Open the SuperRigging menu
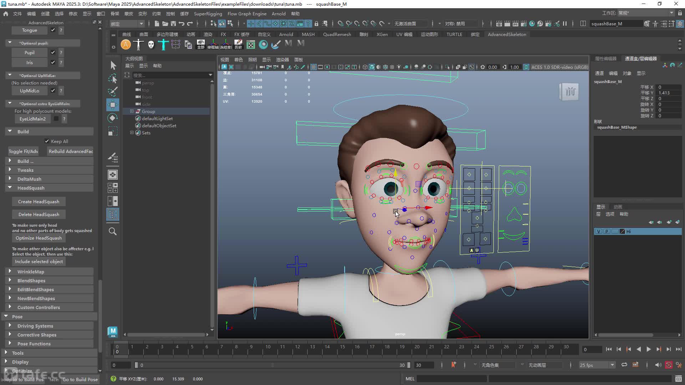Viewport: 685px width, 385px height. click(x=208, y=14)
